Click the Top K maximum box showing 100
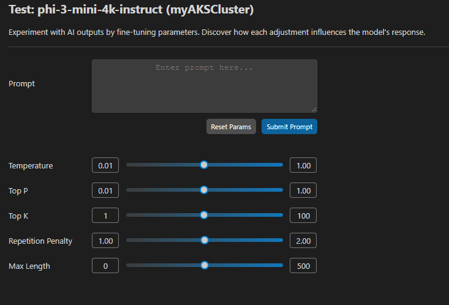 [x=303, y=216]
